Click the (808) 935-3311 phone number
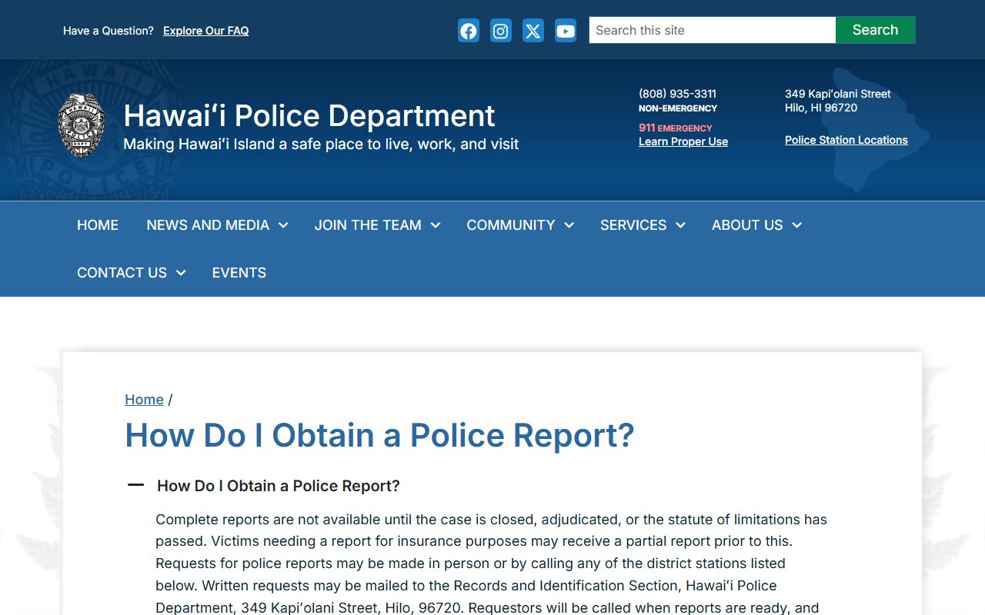985x615 pixels. click(x=677, y=94)
